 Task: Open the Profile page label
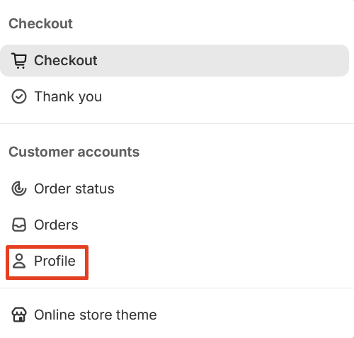(55, 261)
